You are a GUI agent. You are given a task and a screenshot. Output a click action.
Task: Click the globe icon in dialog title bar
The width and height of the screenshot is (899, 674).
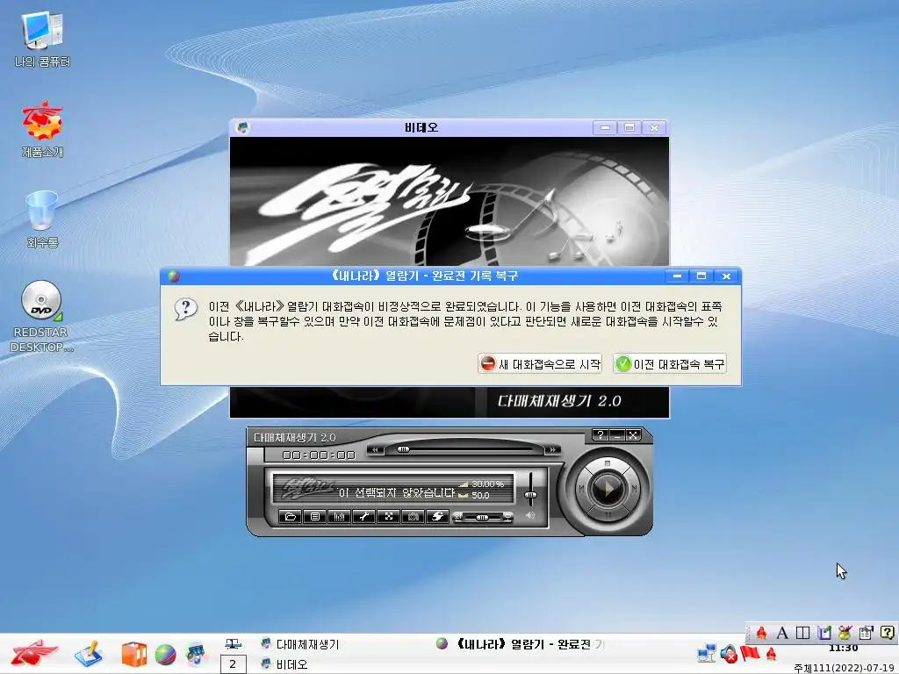(x=174, y=276)
